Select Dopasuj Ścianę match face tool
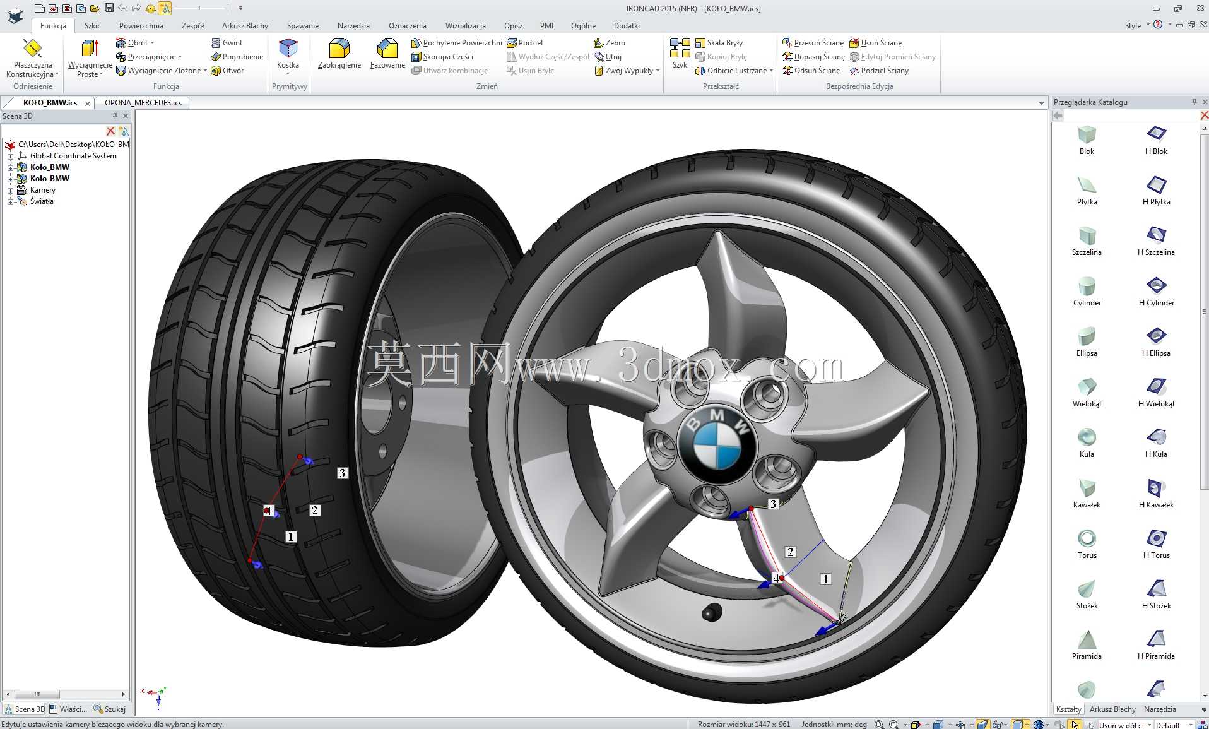The width and height of the screenshot is (1209, 729). click(813, 57)
